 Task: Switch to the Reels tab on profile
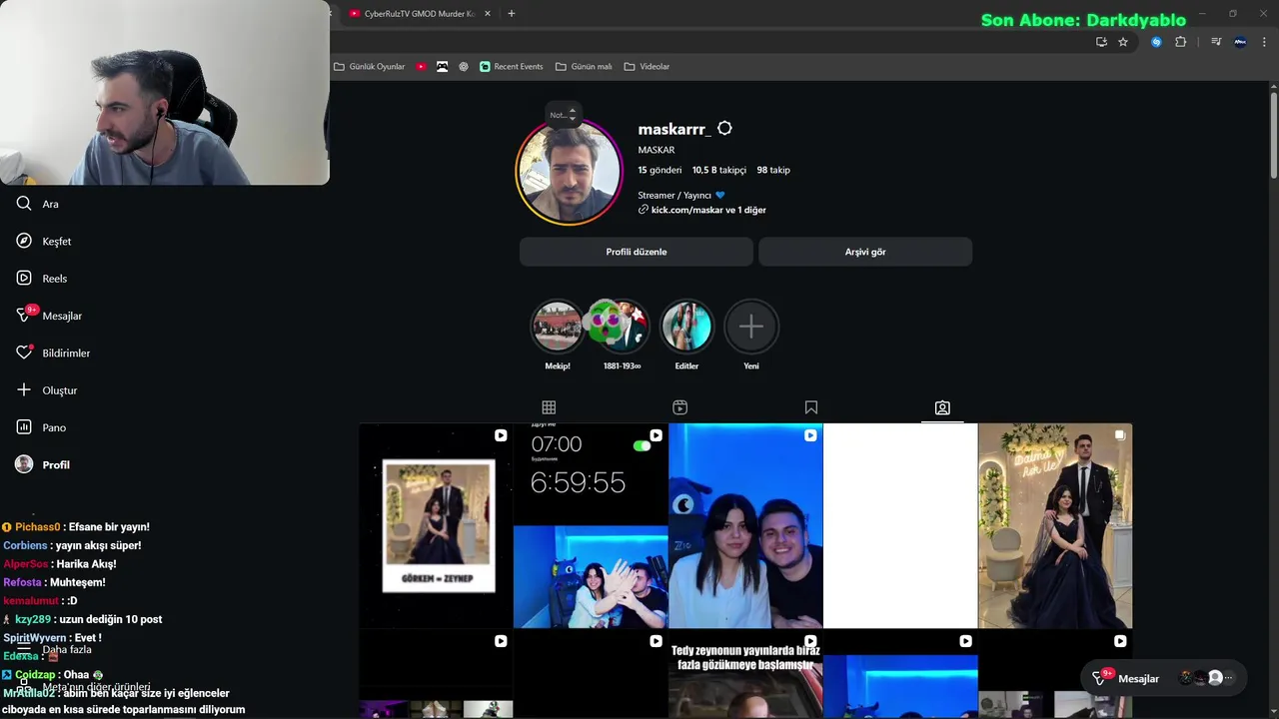tap(679, 407)
